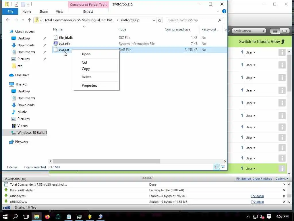The width and height of the screenshot is (294, 221).
Task: Click the horizontal scrollbar thumb
Action: coord(107,161)
